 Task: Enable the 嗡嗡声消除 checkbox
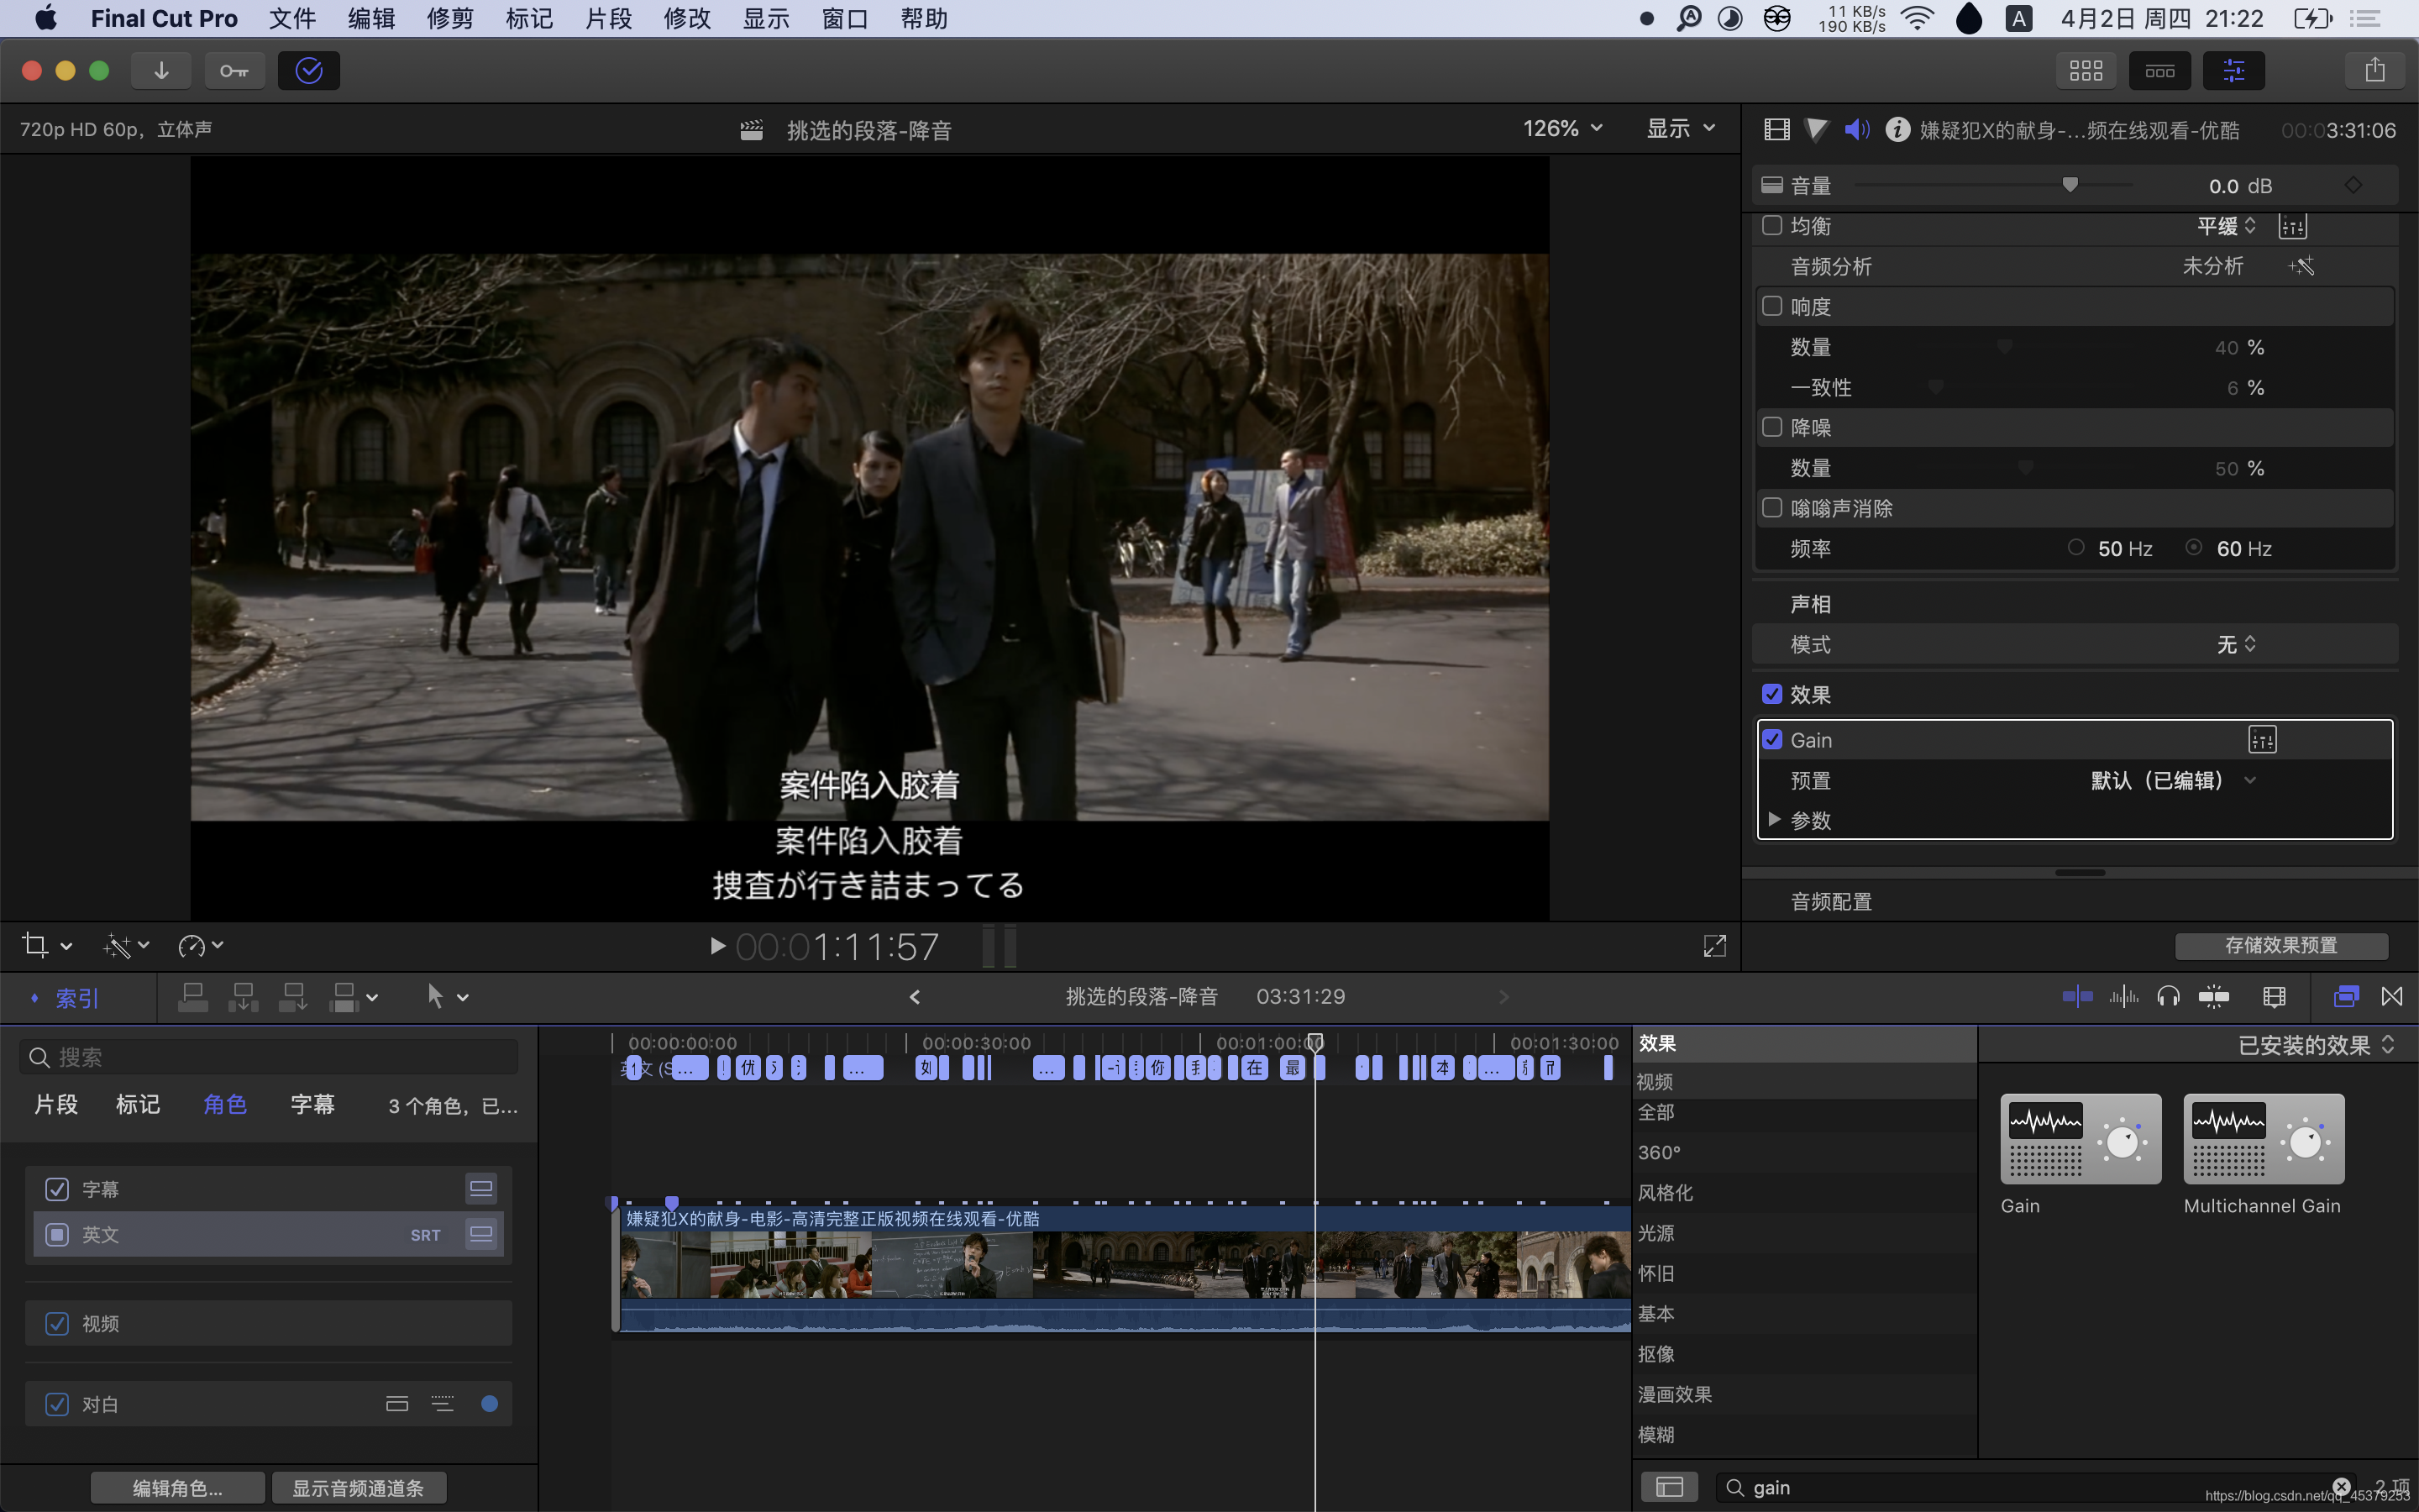pyautogui.click(x=1772, y=508)
